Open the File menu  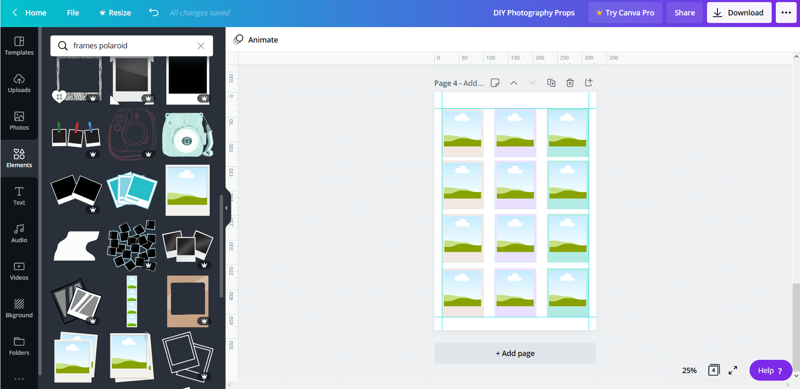click(x=73, y=13)
